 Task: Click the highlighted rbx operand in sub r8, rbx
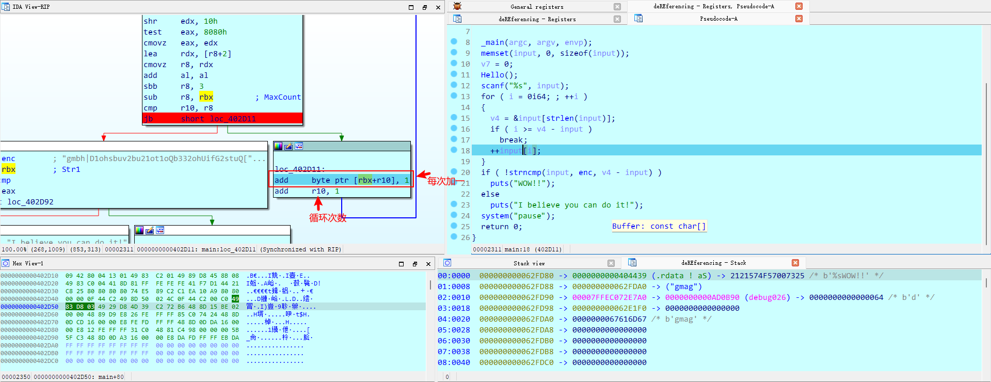pos(206,97)
